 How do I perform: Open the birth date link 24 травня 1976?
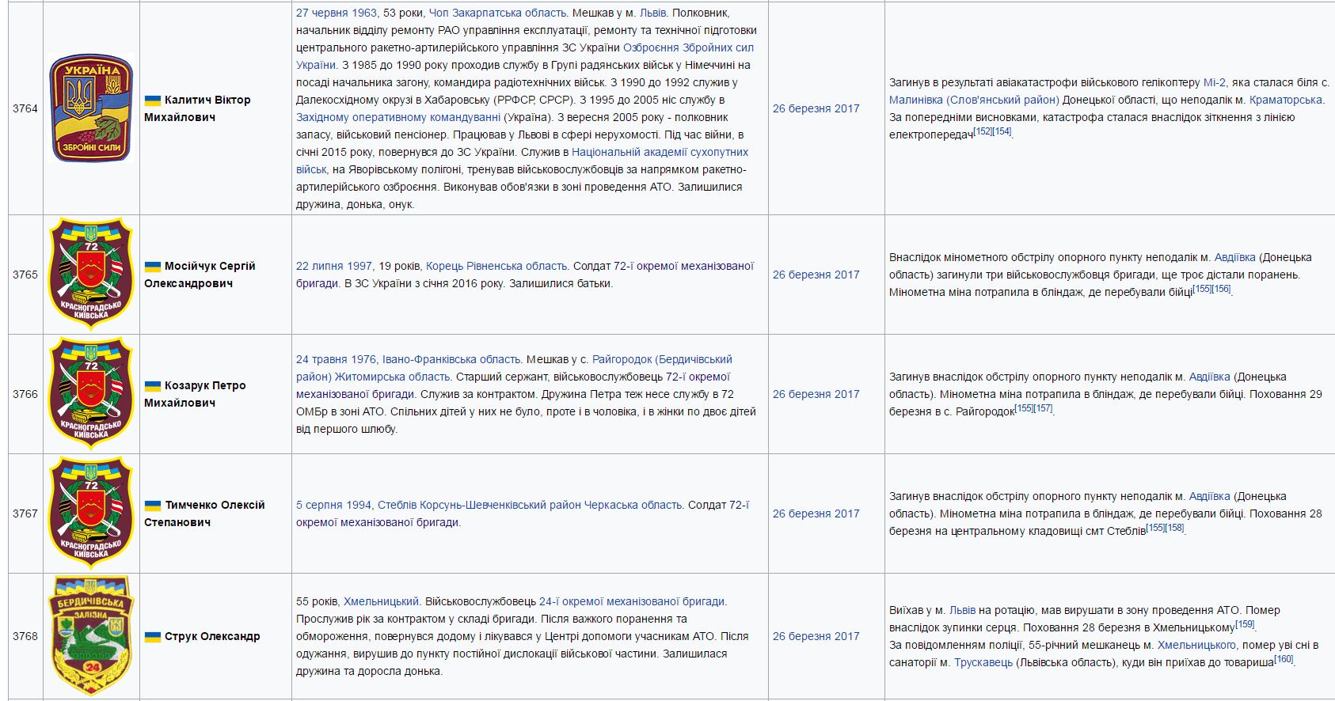tap(337, 359)
